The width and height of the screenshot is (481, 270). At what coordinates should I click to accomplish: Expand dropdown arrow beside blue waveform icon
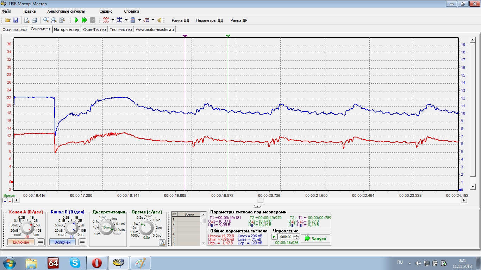(x=126, y=20)
